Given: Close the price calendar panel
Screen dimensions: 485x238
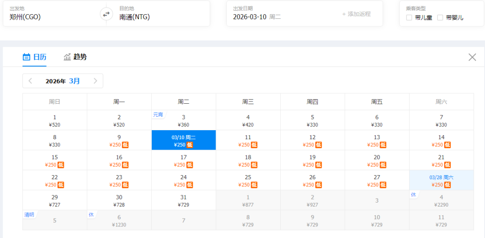Looking at the screenshot, I should click(x=472, y=57).
